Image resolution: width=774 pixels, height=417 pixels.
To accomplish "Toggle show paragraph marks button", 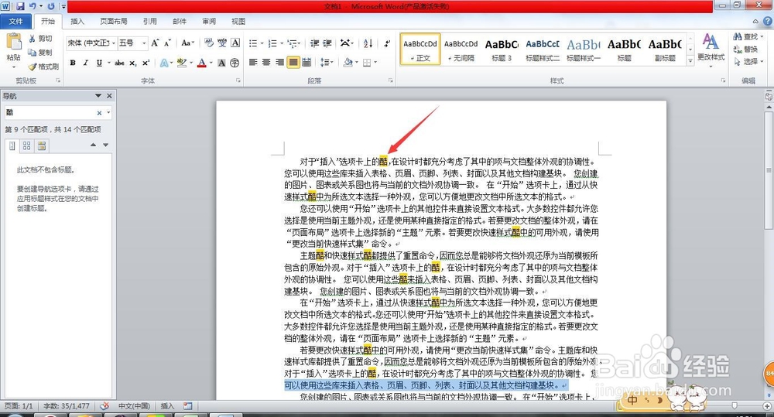I will coord(386,43).
